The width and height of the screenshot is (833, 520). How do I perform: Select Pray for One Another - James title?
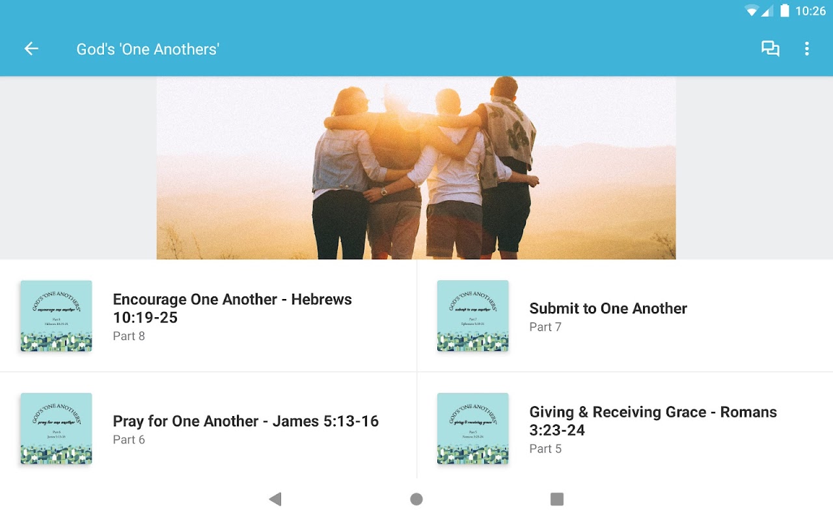pyautogui.click(x=246, y=421)
